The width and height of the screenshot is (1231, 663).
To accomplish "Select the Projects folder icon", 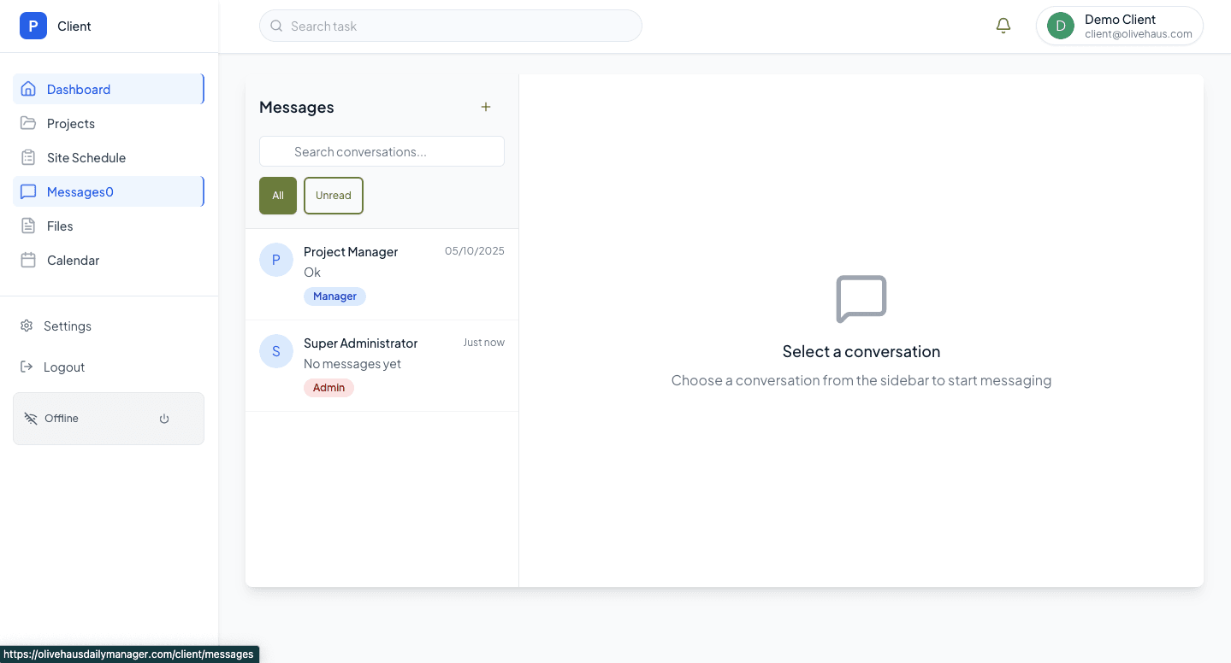I will coord(28,123).
